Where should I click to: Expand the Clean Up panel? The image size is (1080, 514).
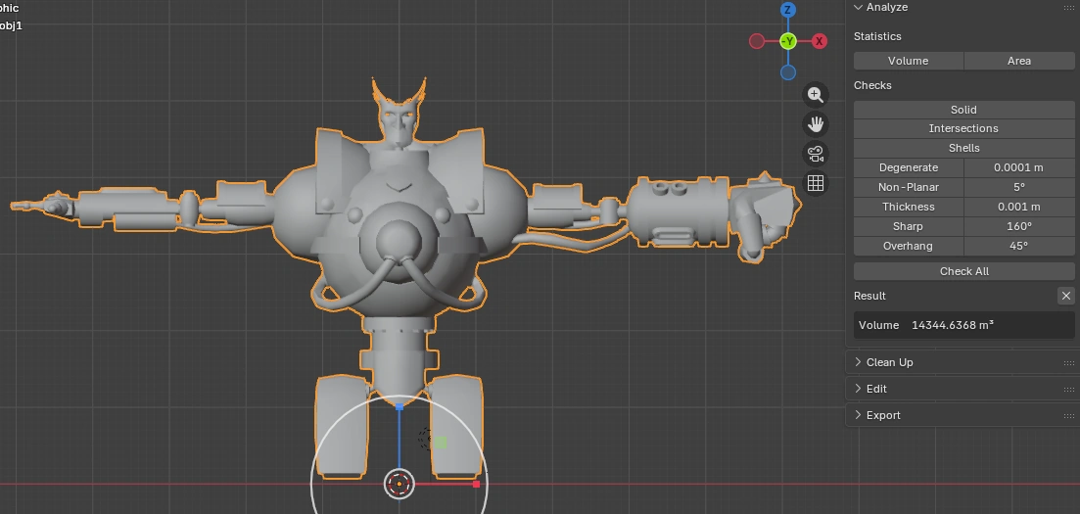pyautogui.click(x=858, y=361)
